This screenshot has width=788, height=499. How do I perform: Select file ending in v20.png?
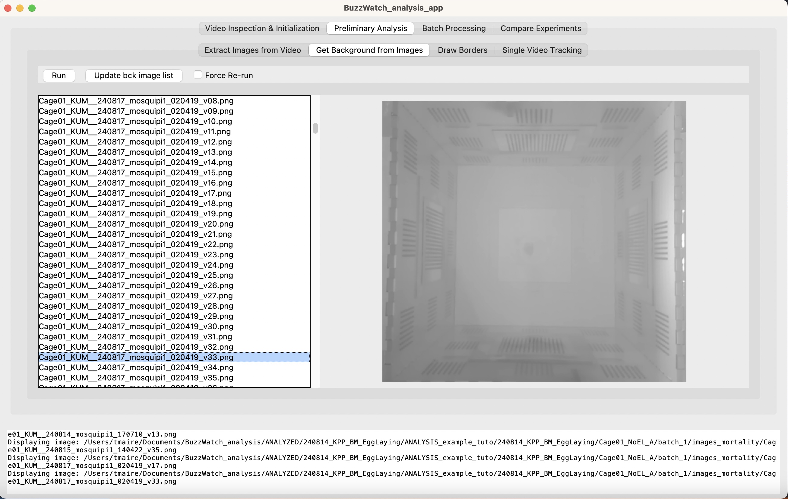click(x=174, y=224)
